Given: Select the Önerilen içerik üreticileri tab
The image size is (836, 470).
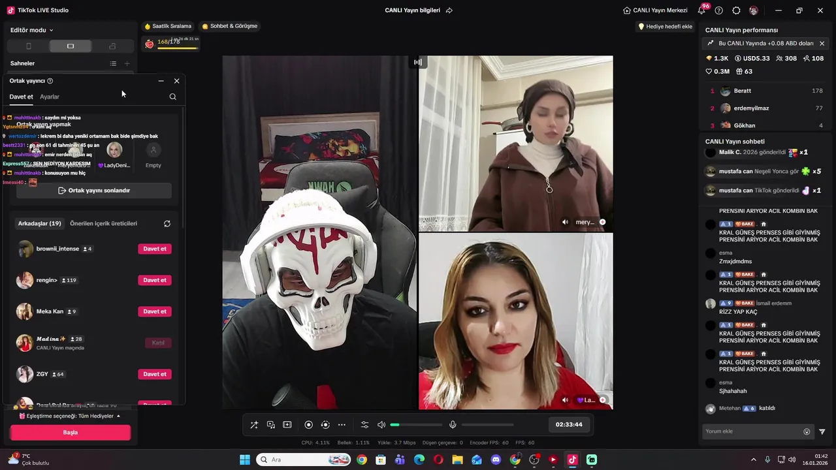Looking at the screenshot, I should (103, 223).
